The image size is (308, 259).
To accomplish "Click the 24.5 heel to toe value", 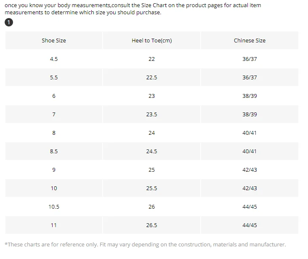I will 151,151.
